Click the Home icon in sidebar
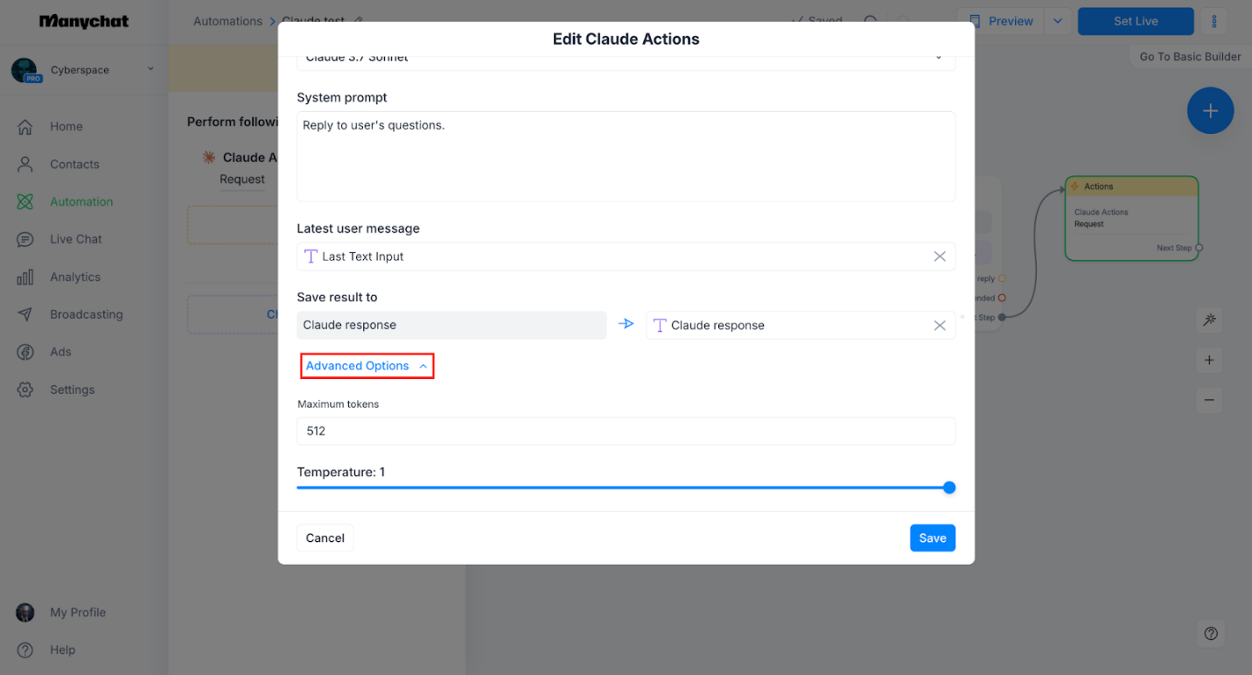Viewport: 1252px width, 675px height. (25, 127)
